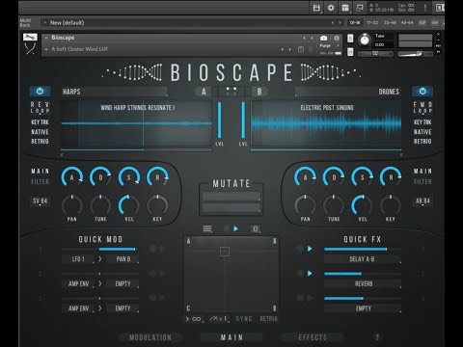This screenshot has width=463, height=347.
Task: Enable Reverb play arrow
Action: [310, 273]
